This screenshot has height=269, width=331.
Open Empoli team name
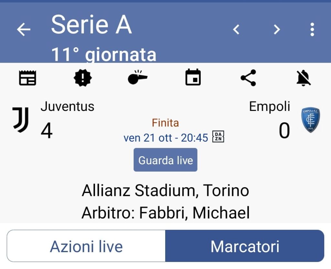point(270,106)
